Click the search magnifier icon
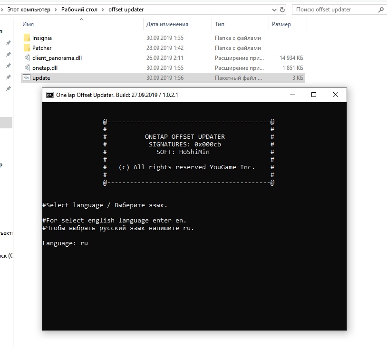The width and height of the screenshot is (387, 347). point(381,10)
